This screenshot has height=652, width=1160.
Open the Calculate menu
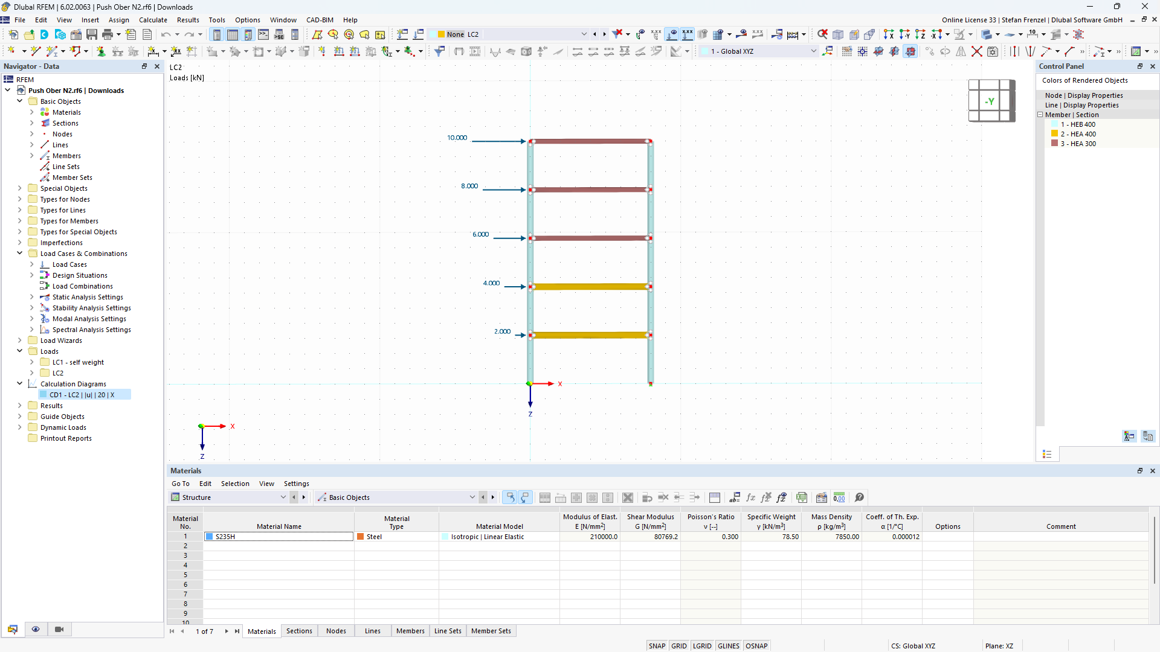153,20
